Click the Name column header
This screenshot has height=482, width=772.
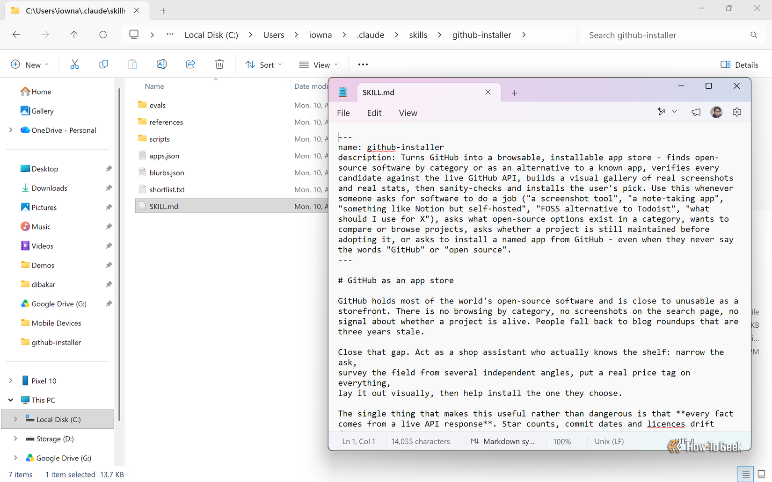154,86
